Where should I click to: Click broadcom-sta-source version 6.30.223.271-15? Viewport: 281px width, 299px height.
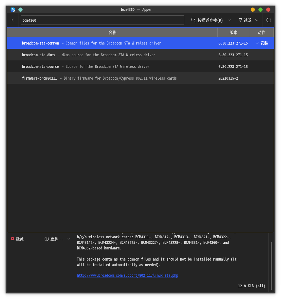point(233,67)
